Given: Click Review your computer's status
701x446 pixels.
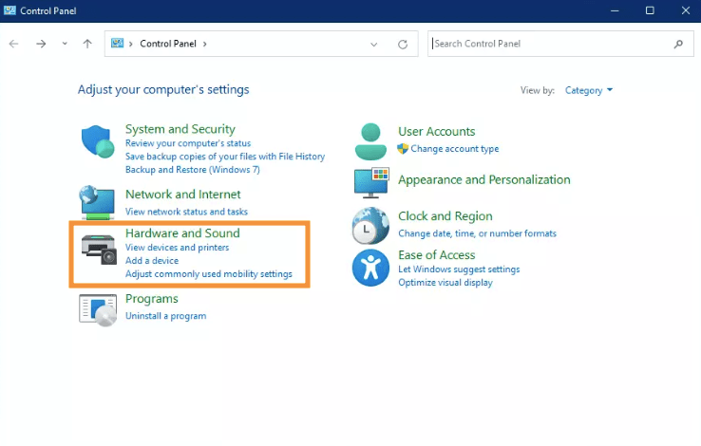Looking at the screenshot, I should point(188,143).
